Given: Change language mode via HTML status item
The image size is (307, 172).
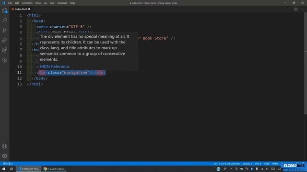Looking at the screenshot, I should pos(275,163).
